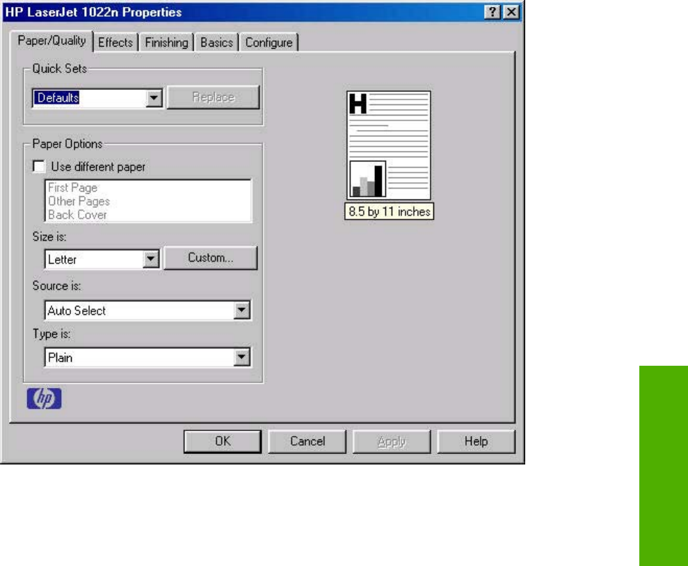Open the Custom... paper size button
688x566 pixels.
pos(210,258)
